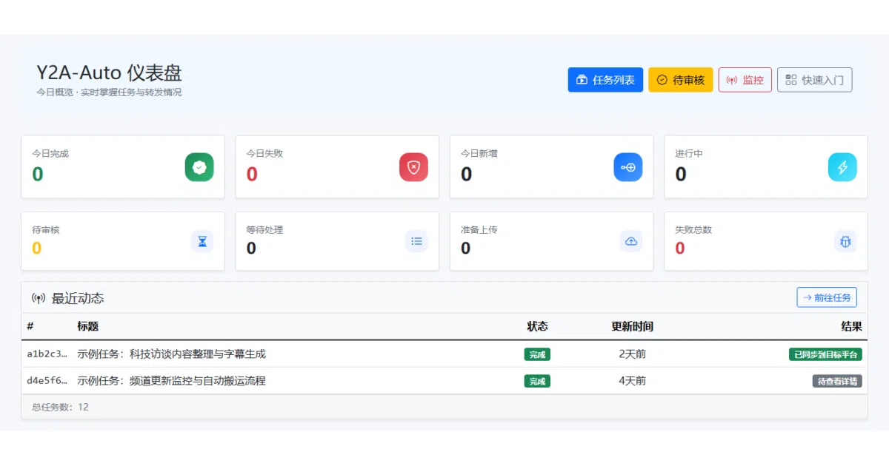This screenshot has height=466, width=889.
Task: Click the red shield icon for 今日失败
Action: click(413, 167)
